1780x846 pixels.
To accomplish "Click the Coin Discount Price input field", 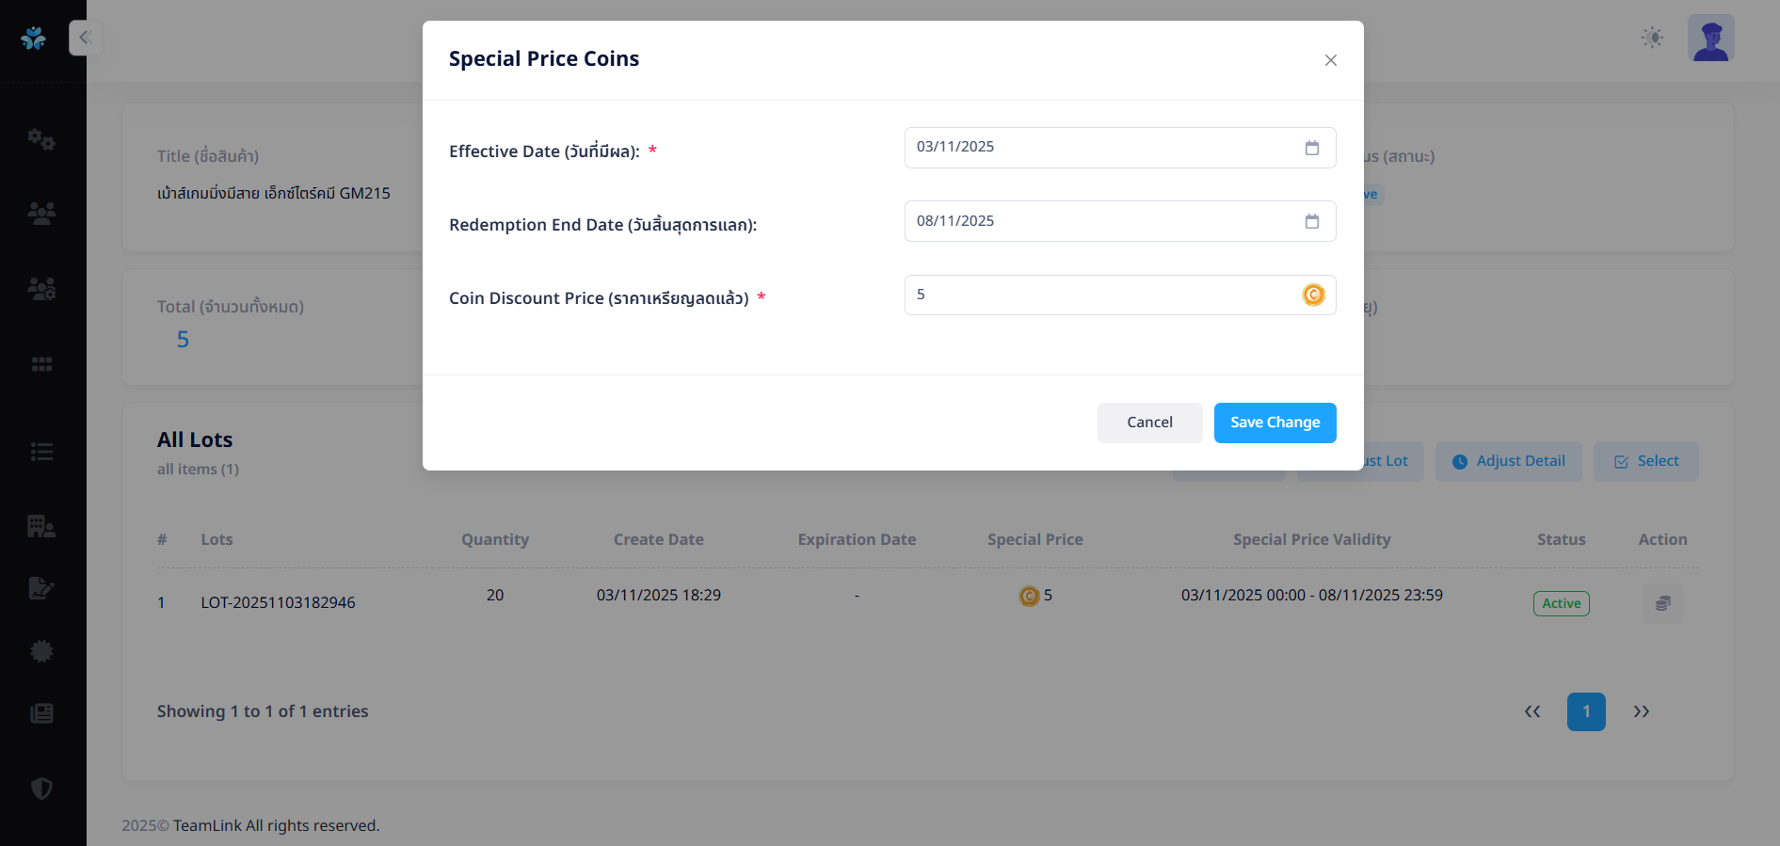I will 1101,295.
